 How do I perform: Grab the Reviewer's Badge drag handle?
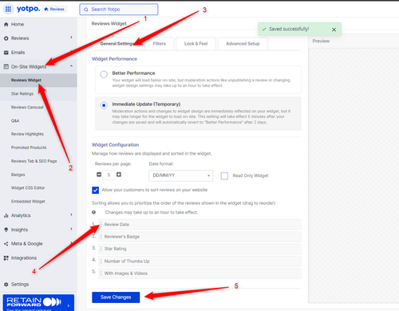(101, 237)
